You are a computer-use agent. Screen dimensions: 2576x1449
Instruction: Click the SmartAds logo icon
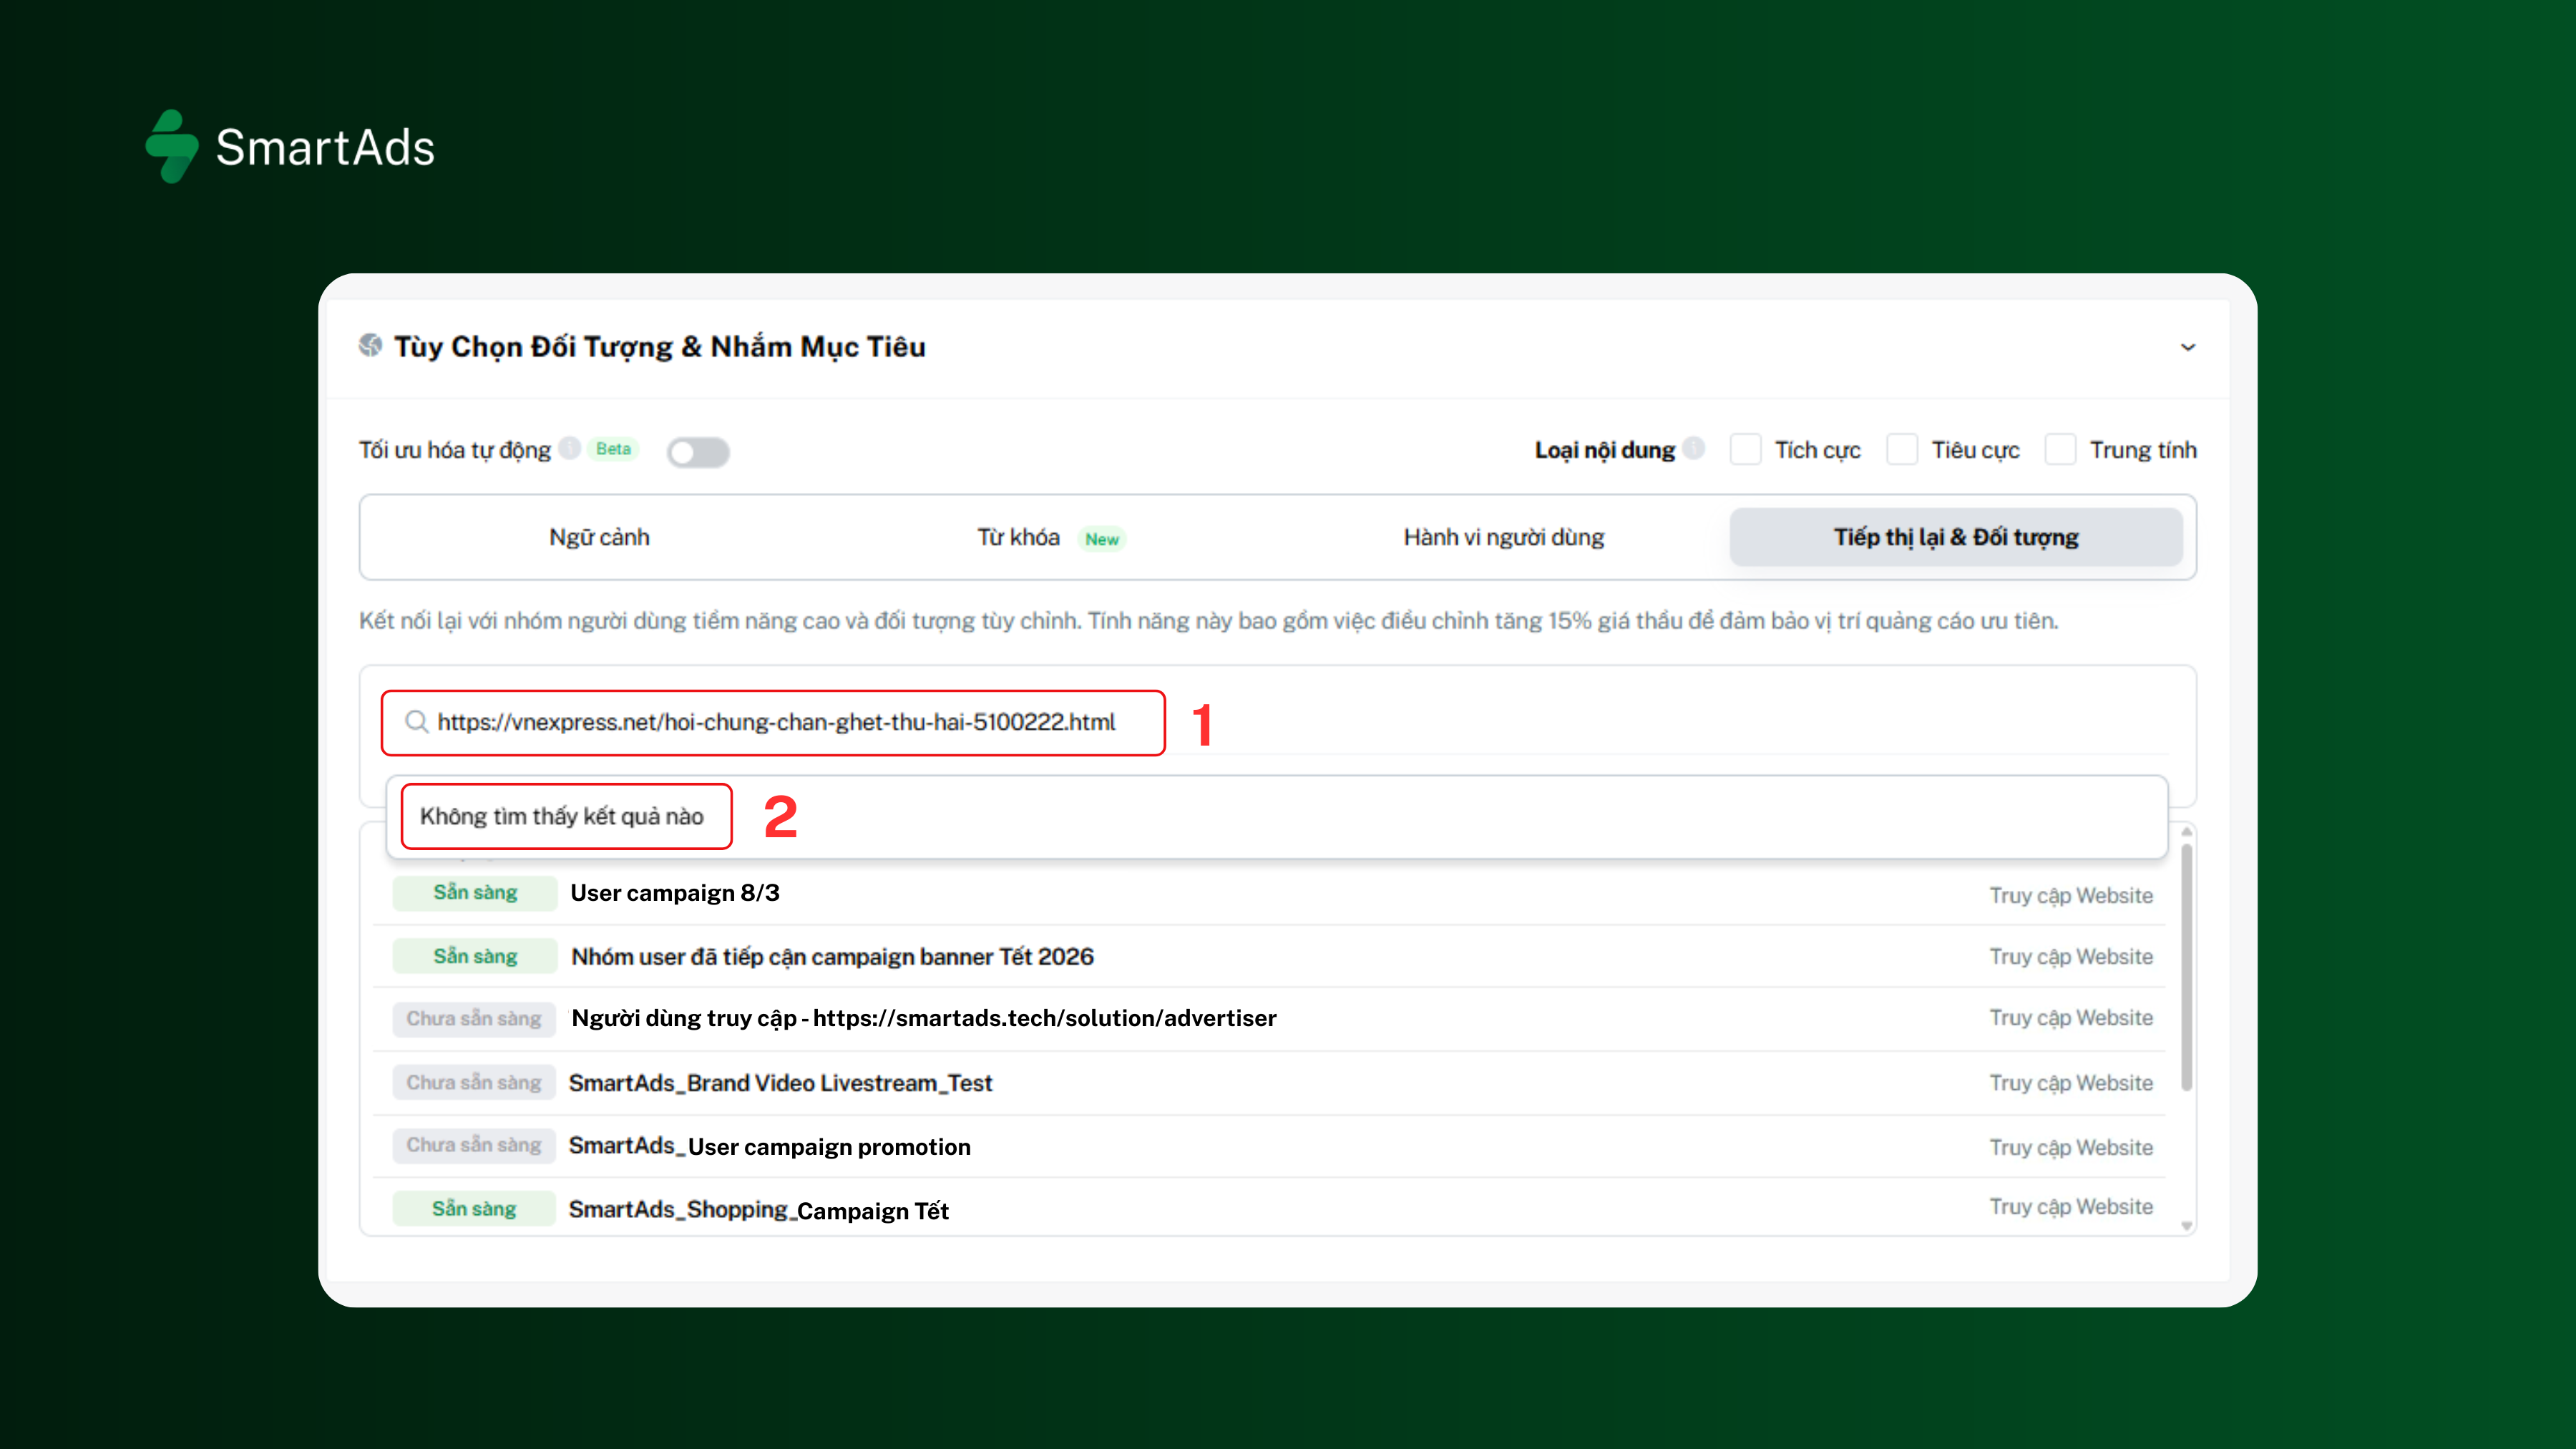(x=172, y=146)
